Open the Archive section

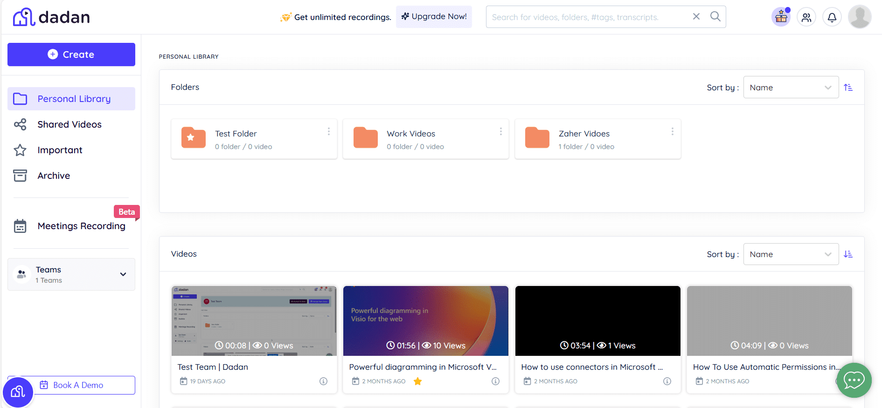tap(54, 176)
